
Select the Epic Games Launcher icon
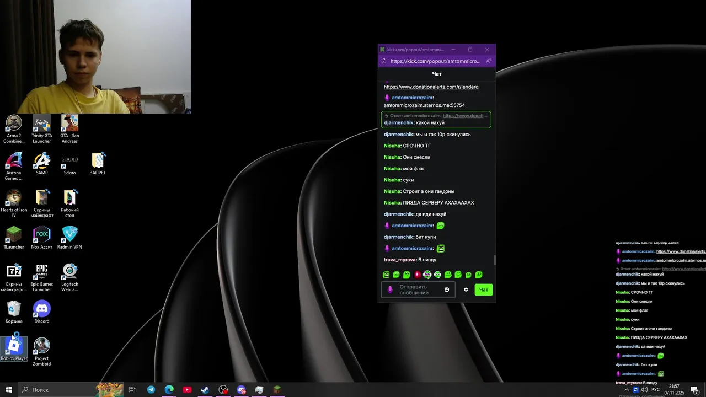click(42, 277)
